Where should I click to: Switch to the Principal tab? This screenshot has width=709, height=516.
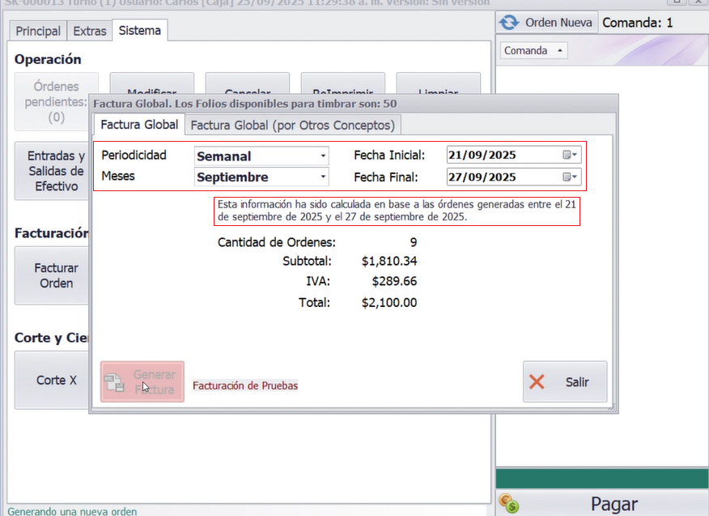tap(37, 31)
